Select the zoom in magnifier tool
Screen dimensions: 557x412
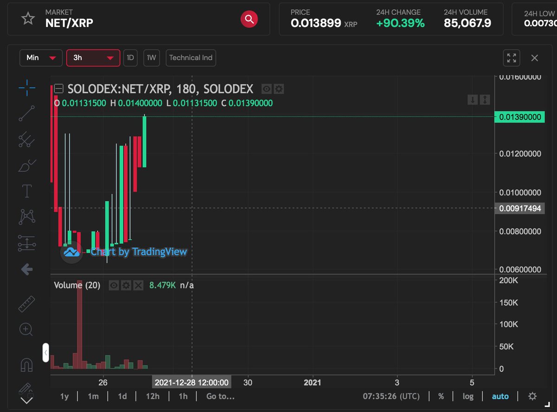click(x=26, y=330)
